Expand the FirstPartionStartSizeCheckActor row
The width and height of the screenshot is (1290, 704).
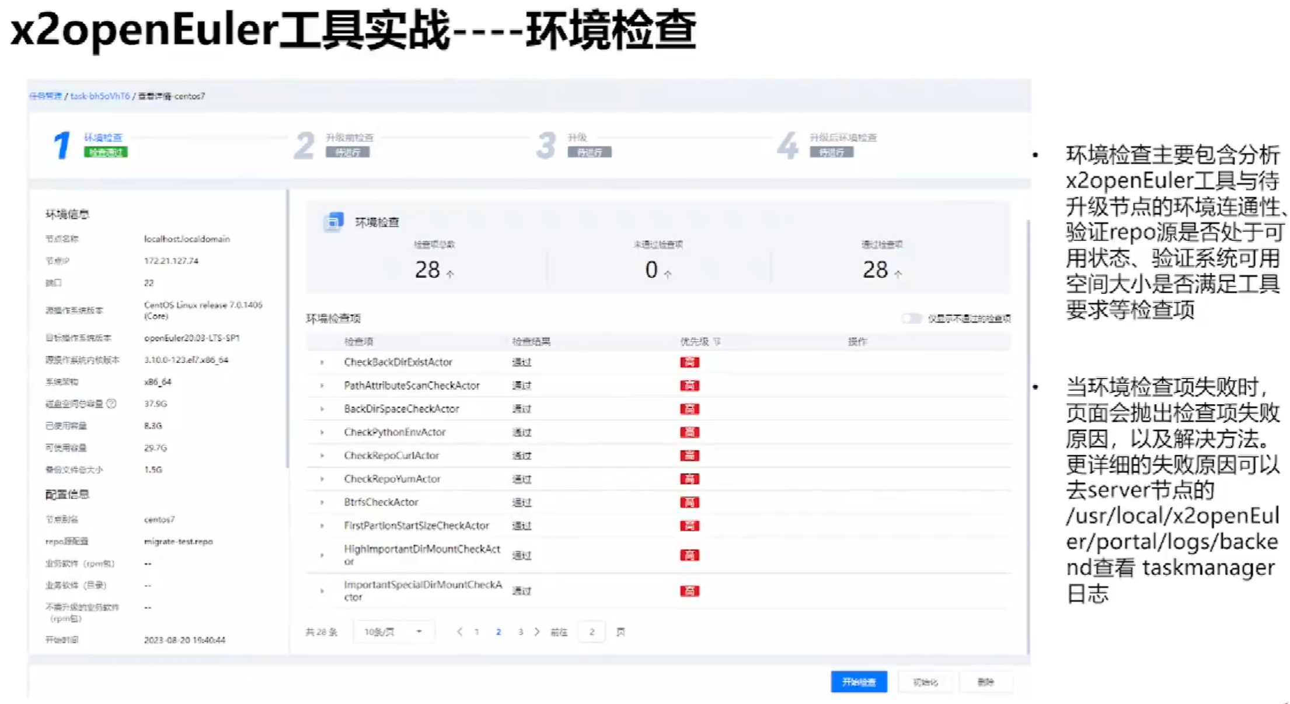pyautogui.click(x=322, y=526)
